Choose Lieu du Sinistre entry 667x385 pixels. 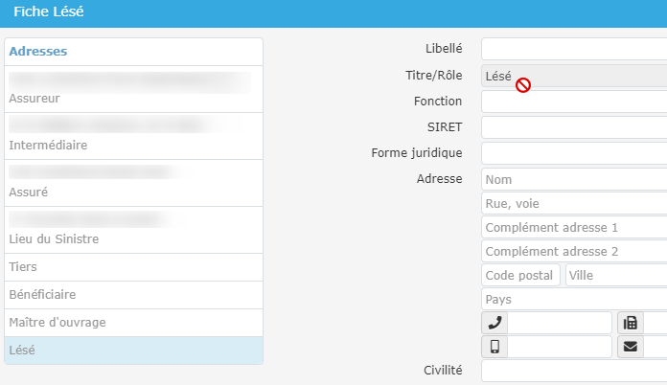(x=133, y=230)
